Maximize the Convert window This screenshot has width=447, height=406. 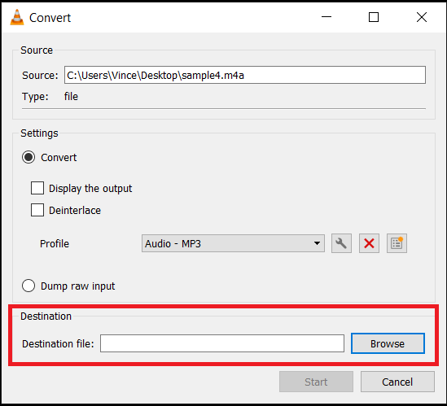[x=374, y=17]
